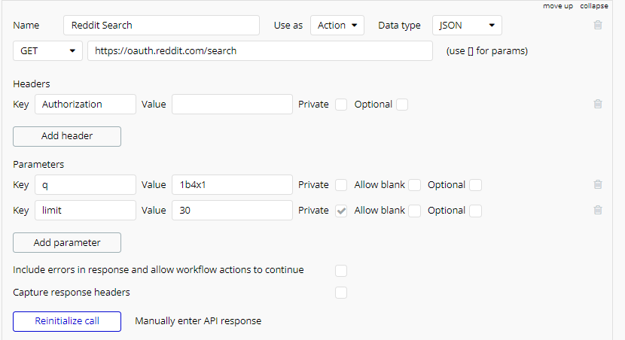Edit the oauth.reddit.com URL field
625x340 pixels.
260,51
